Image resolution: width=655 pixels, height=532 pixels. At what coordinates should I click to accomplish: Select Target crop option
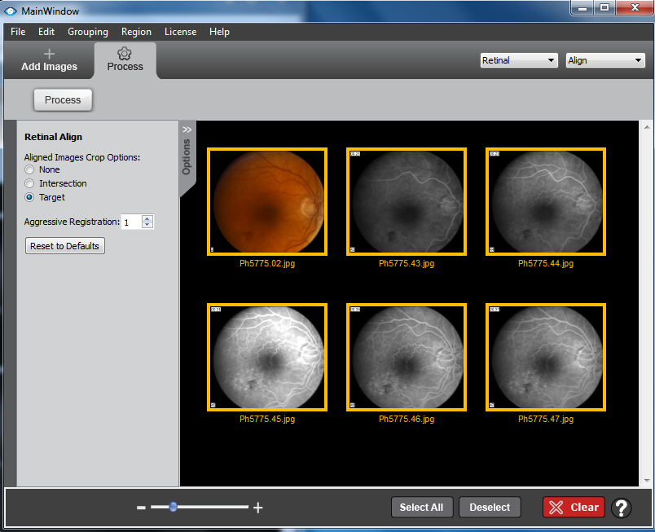tap(29, 197)
